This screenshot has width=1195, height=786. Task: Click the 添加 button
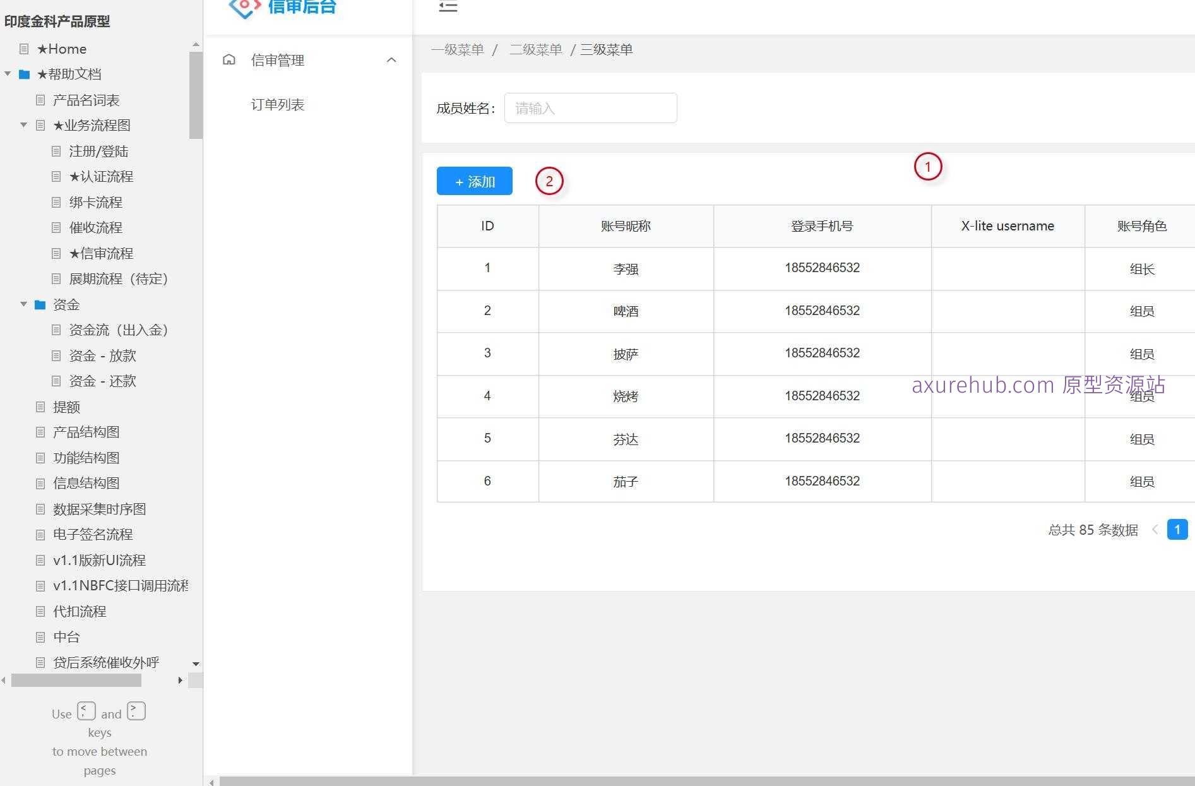pyautogui.click(x=474, y=181)
